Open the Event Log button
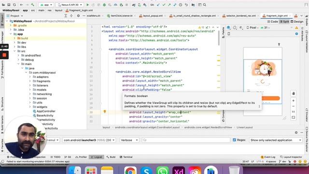This screenshot has height=174, width=309. 268,157
